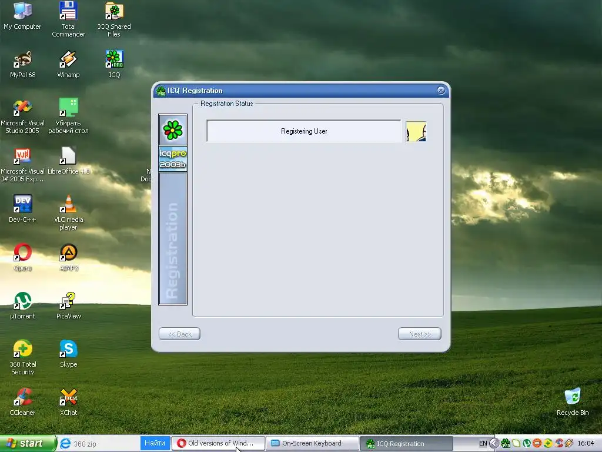Click the Back button in ICQ Registration
The height and width of the screenshot is (452, 602).
180,334
